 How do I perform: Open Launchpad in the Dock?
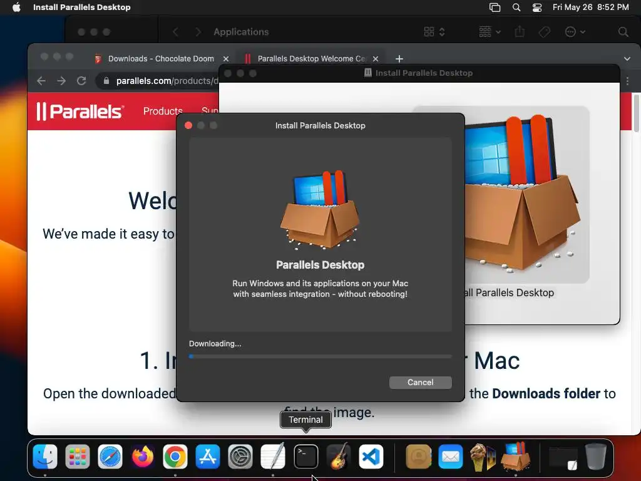pos(77,457)
